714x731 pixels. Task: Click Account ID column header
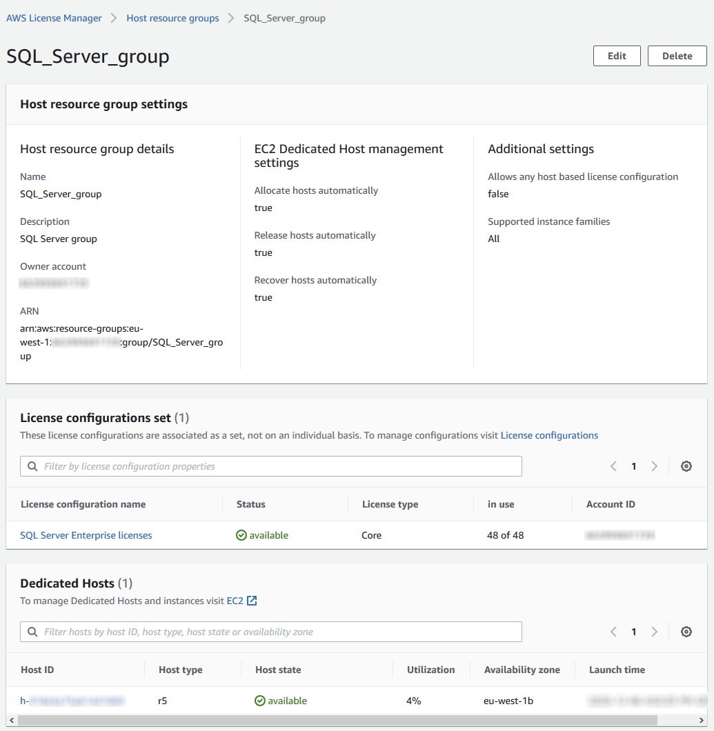coord(611,504)
